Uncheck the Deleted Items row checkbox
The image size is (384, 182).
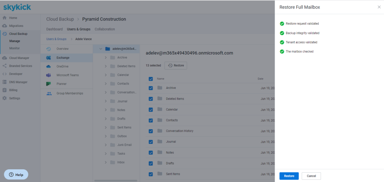point(151,99)
